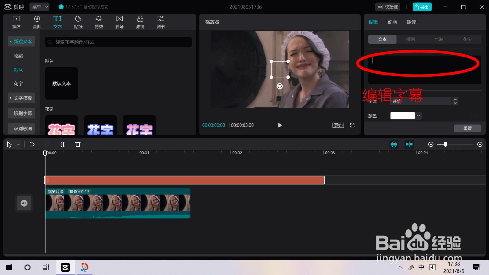Switch to the 动画 animation tab
The height and width of the screenshot is (275, 489).
[392, 22]
